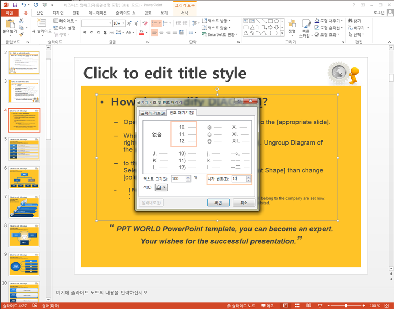Click the Justify paragraph alignment icon
The width and height of the screenshot is (394, 309).
click(x=175, y=32)
